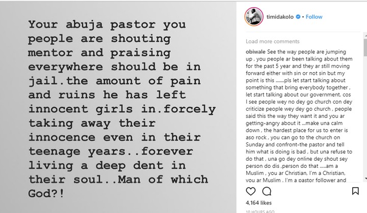Save the post using the bookmark icon
Viewport: 367px width, 213px height.
click(355, 190)
